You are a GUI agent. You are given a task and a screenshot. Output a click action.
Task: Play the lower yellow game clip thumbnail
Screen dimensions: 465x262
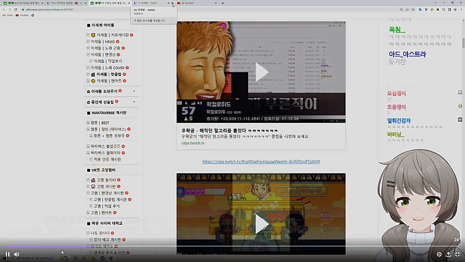(261, 214)
